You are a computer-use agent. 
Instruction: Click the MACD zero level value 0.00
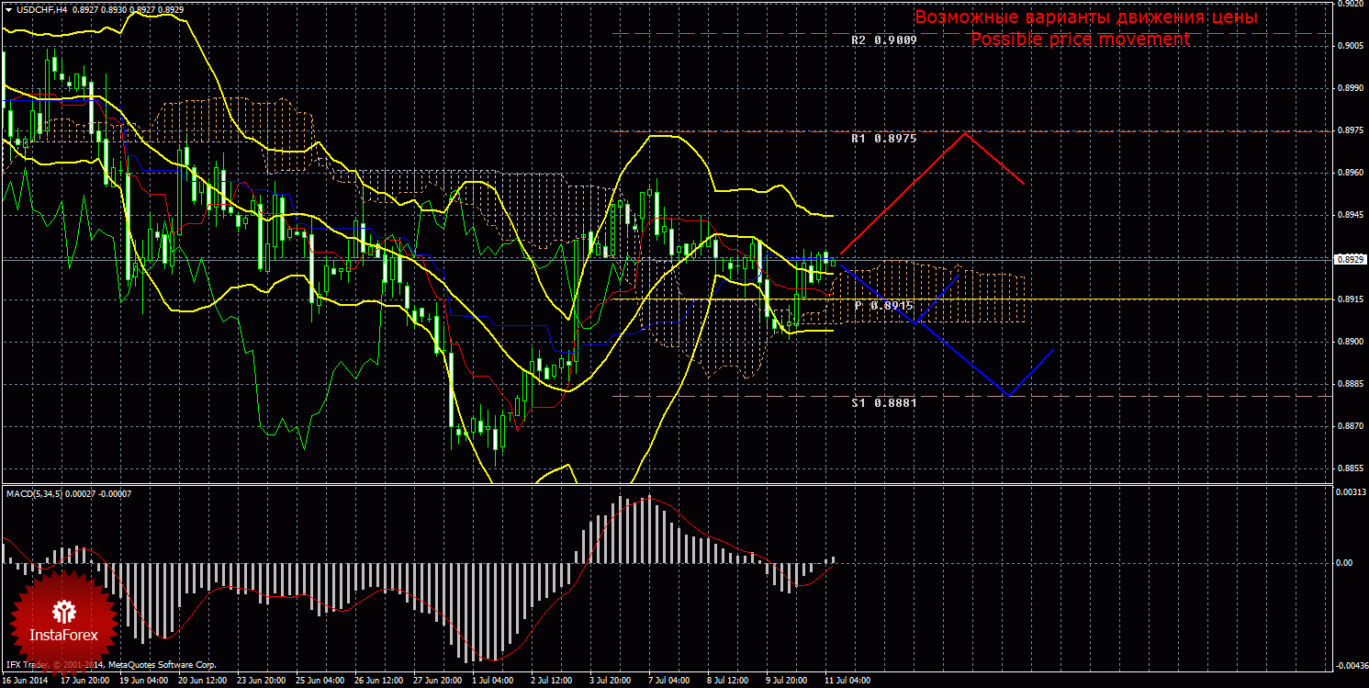1345,562
